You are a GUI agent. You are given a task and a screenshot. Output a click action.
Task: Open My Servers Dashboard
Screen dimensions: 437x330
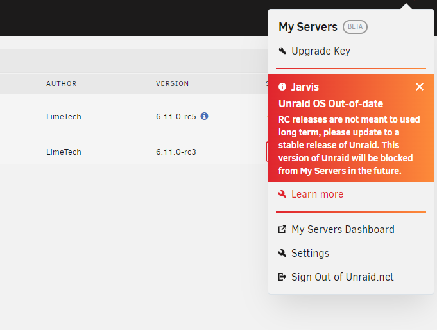coord(343,230)
